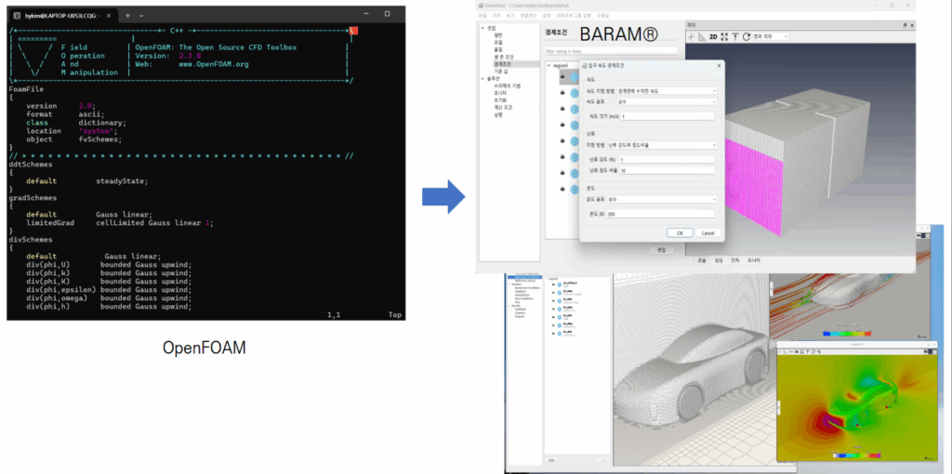The width and height of the screenshot is (952, 474).
Task: Open the 속도 분포 dropdown
Action: tap(667, 102)
